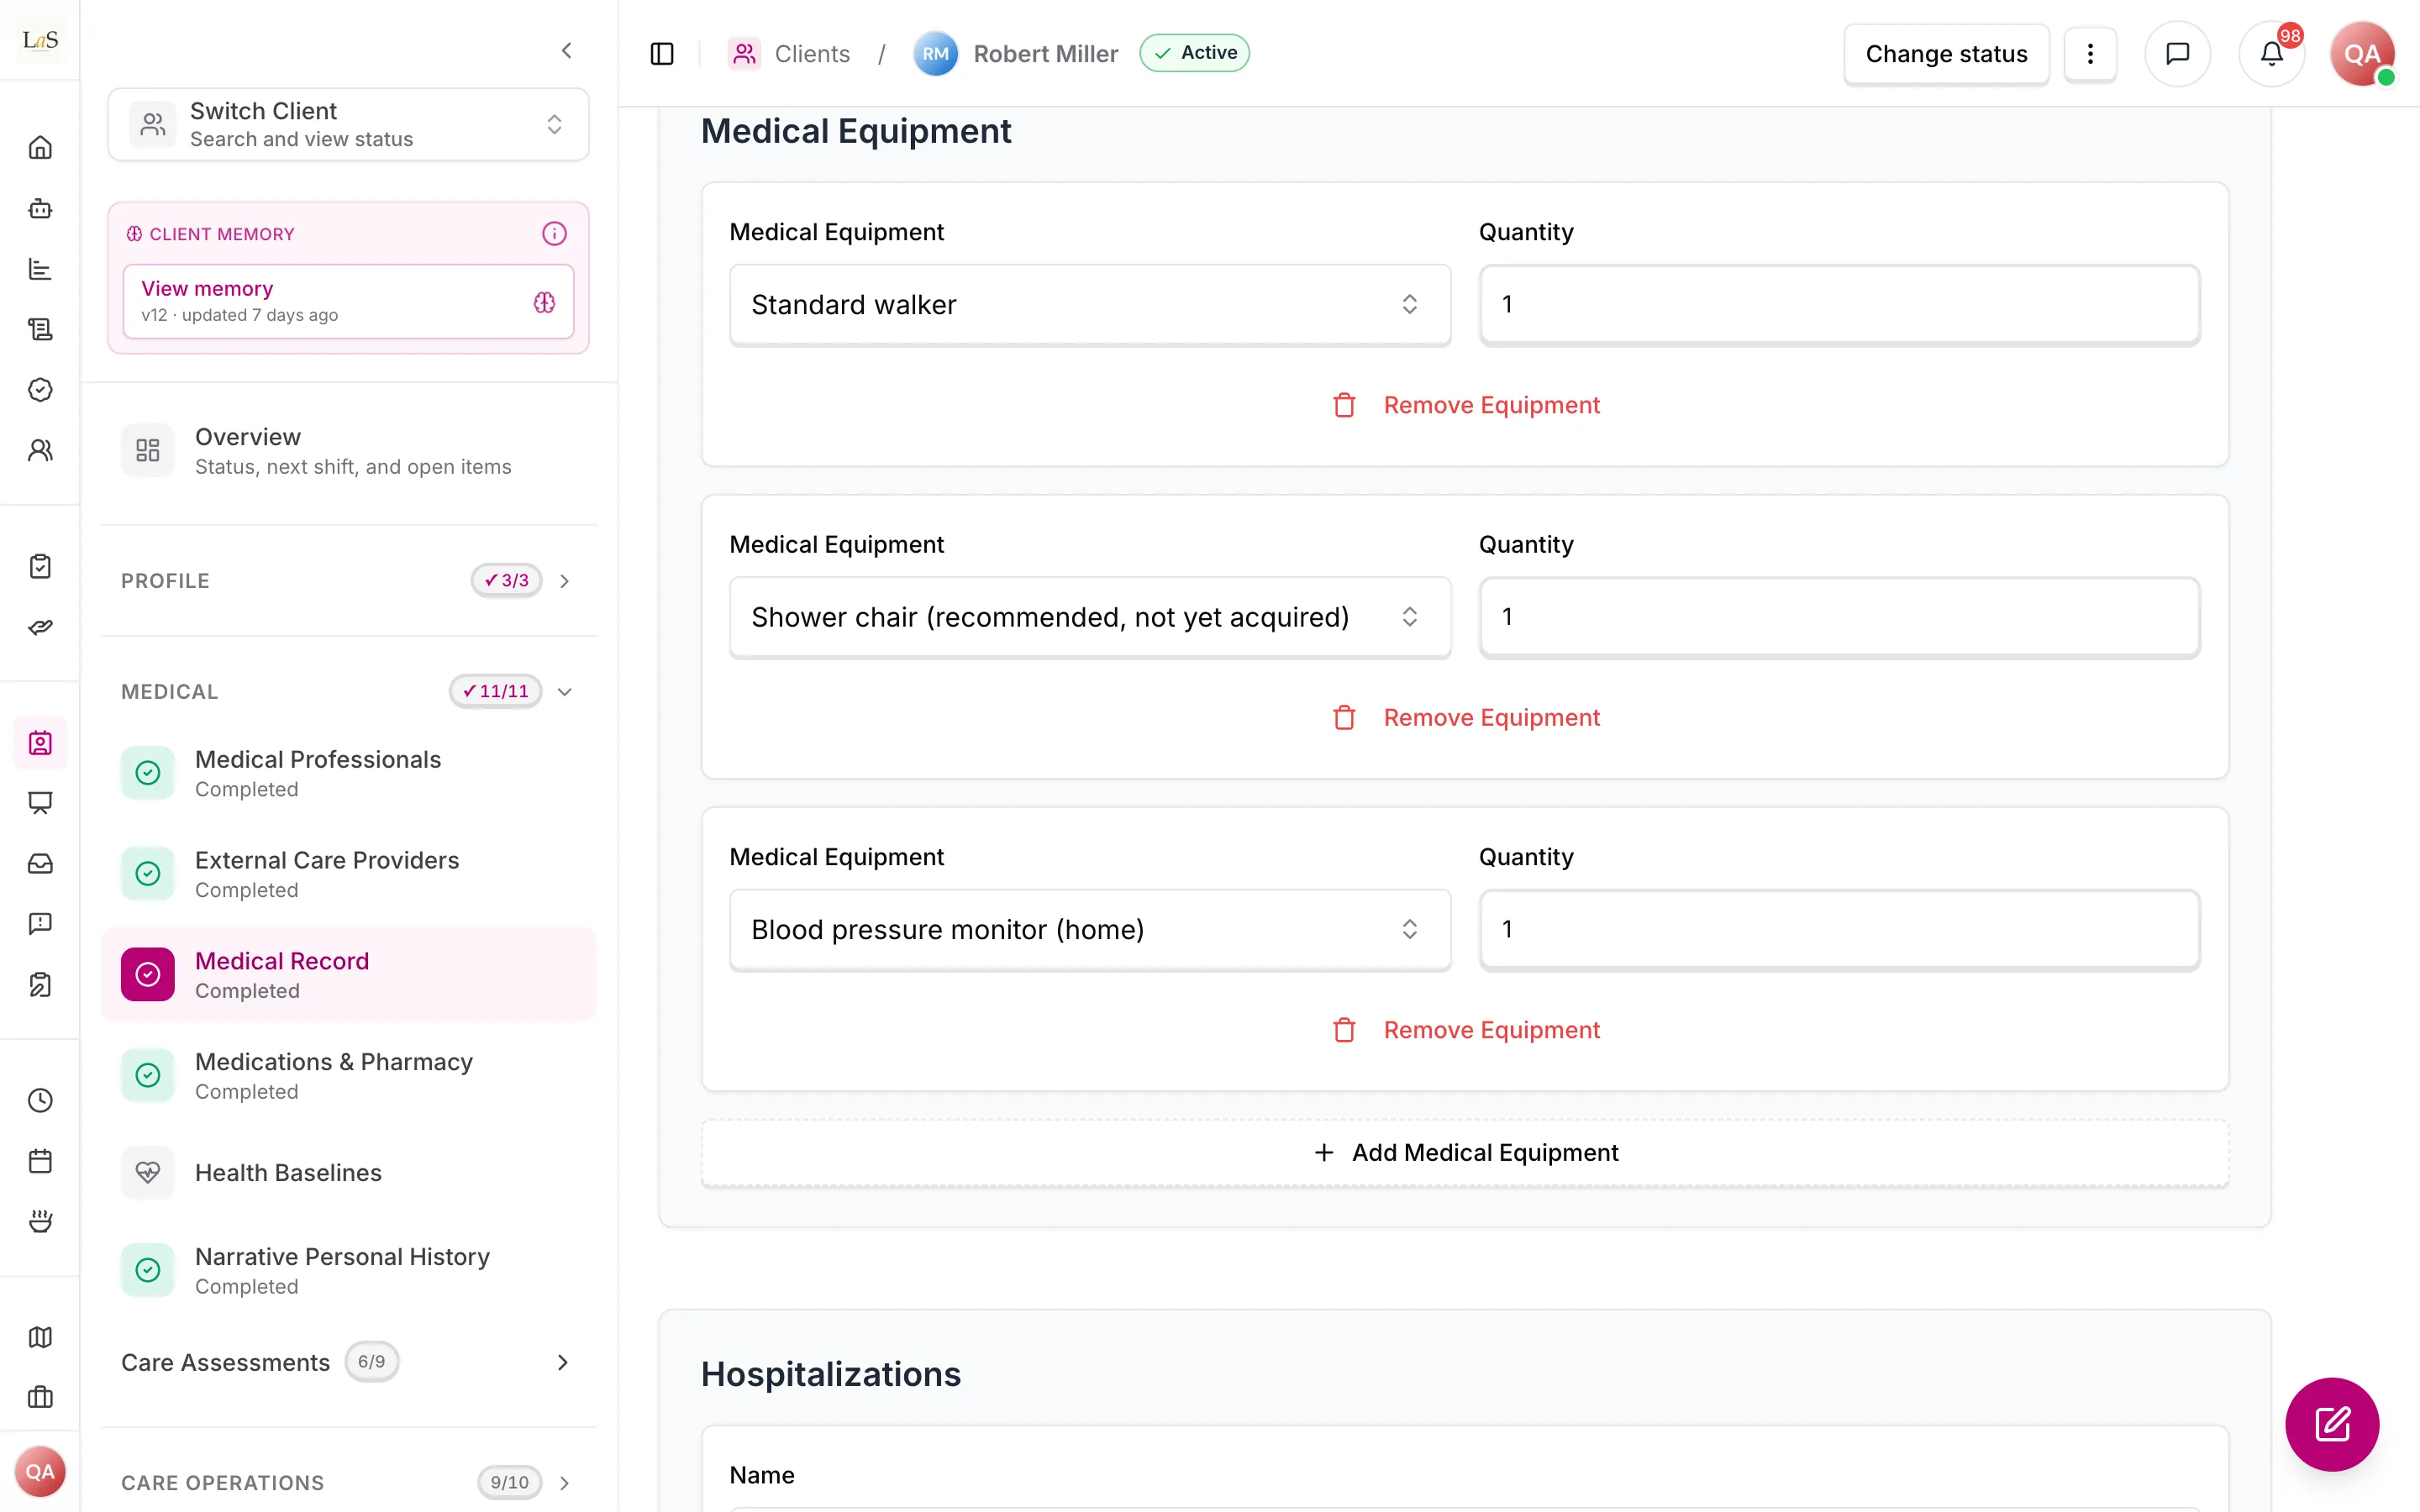The image size is (2420, 1512).
Task: Expand the PROFILE section
Action: (348, 581)
